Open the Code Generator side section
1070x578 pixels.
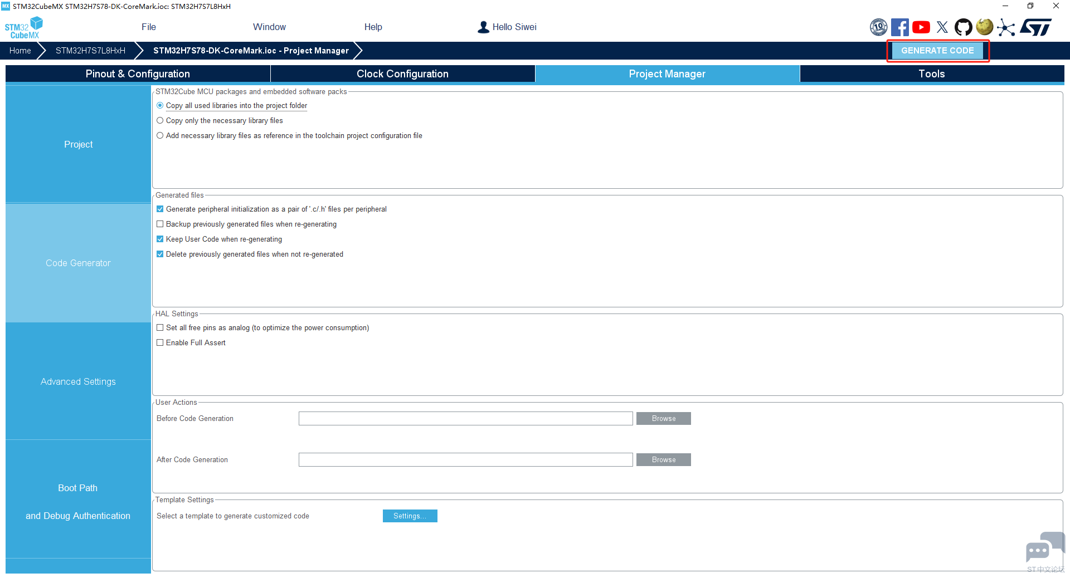pos(78,263)
